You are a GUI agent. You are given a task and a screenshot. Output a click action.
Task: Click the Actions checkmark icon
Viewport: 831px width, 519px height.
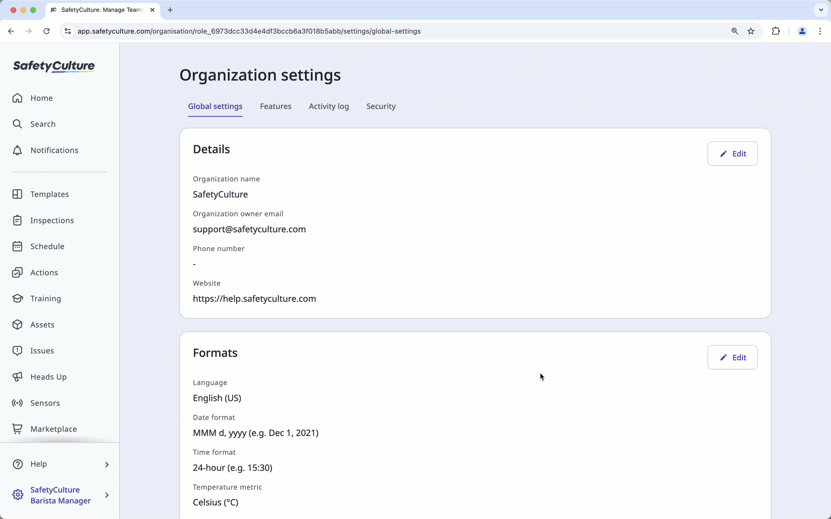(17, 272)
